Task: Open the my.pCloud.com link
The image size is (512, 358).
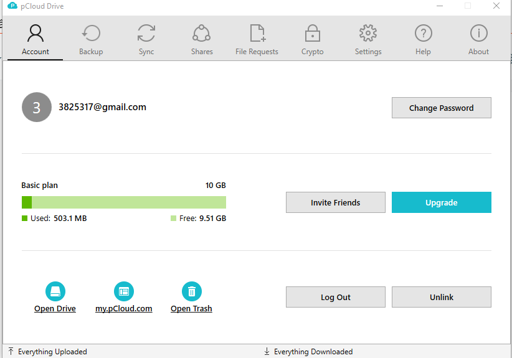Action: pyautogui.click(x=124, y=308)
